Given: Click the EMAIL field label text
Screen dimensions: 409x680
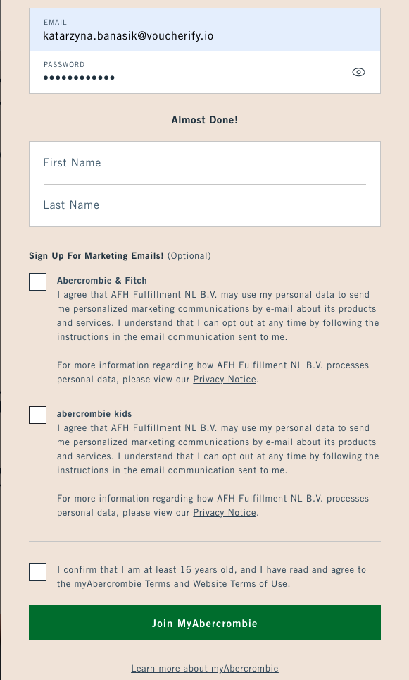Looking at the screenshot, I should (x=55, y=22).
